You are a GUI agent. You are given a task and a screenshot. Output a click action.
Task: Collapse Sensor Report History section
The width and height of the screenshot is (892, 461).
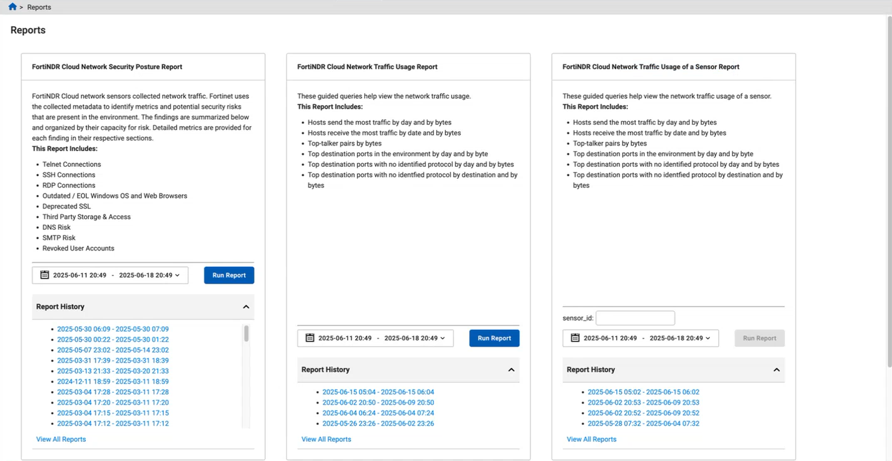pyautogui.click(x=776, y=370)
